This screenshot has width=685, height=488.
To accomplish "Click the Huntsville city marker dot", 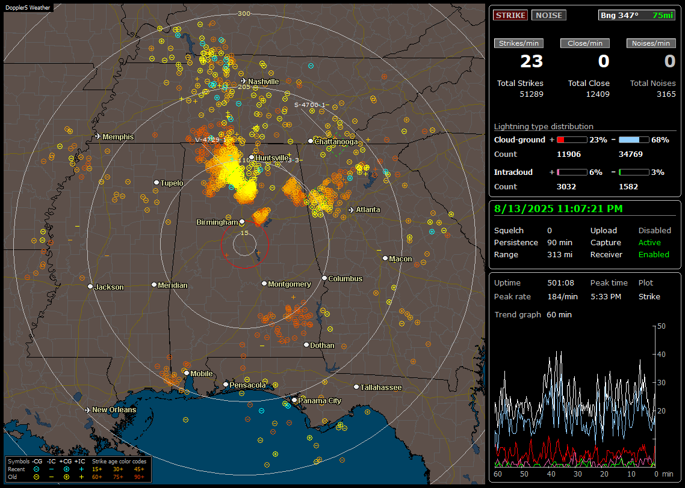I will click(x=252, y=157).
